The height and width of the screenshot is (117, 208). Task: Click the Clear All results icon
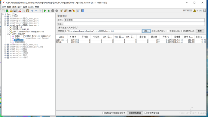pos(65,11)
